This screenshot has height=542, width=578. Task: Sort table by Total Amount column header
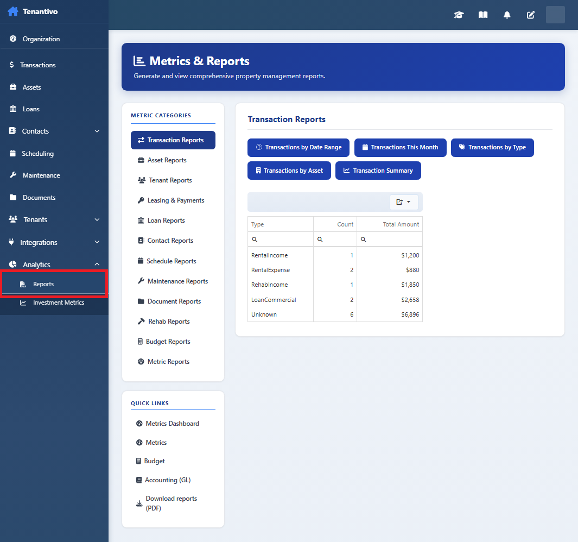[390, 224]
